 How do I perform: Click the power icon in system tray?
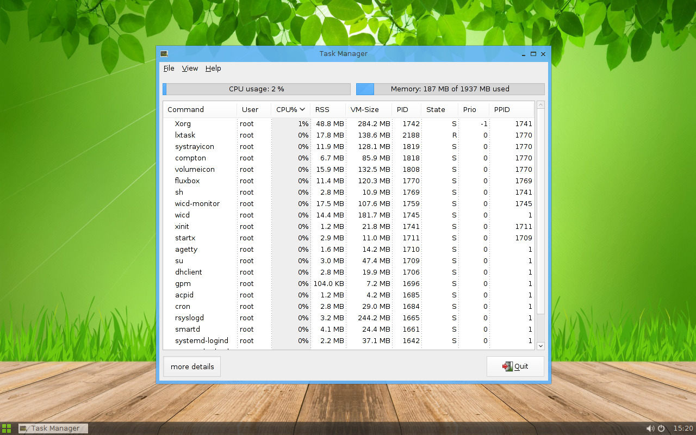click(661, 428)
